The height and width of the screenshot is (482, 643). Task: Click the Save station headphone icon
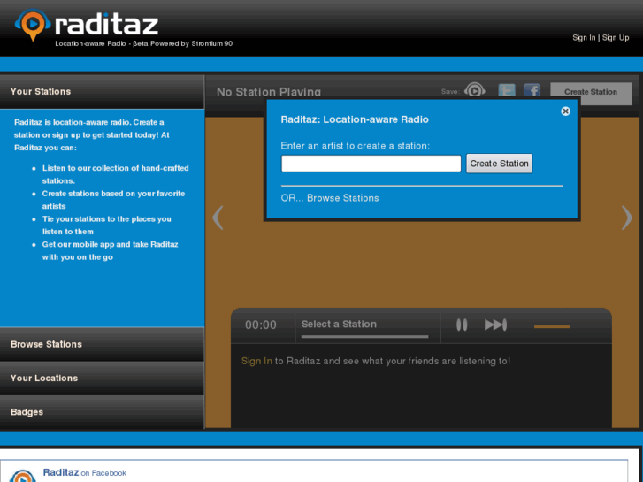(x=474, y=90)
